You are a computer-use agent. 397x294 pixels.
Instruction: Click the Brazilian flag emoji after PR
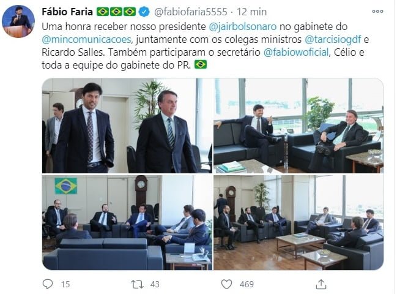201,64
